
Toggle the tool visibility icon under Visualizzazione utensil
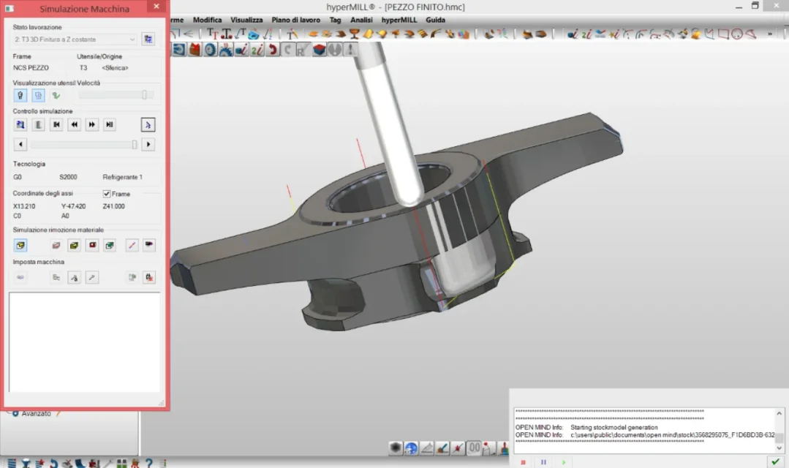(20, 95)
